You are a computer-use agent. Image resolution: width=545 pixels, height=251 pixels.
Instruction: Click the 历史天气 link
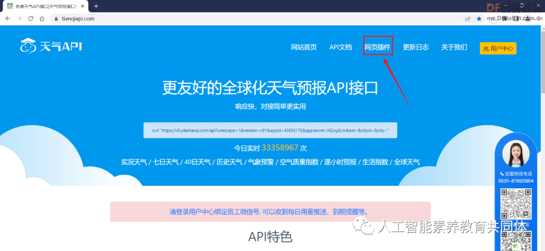point(230,162)
